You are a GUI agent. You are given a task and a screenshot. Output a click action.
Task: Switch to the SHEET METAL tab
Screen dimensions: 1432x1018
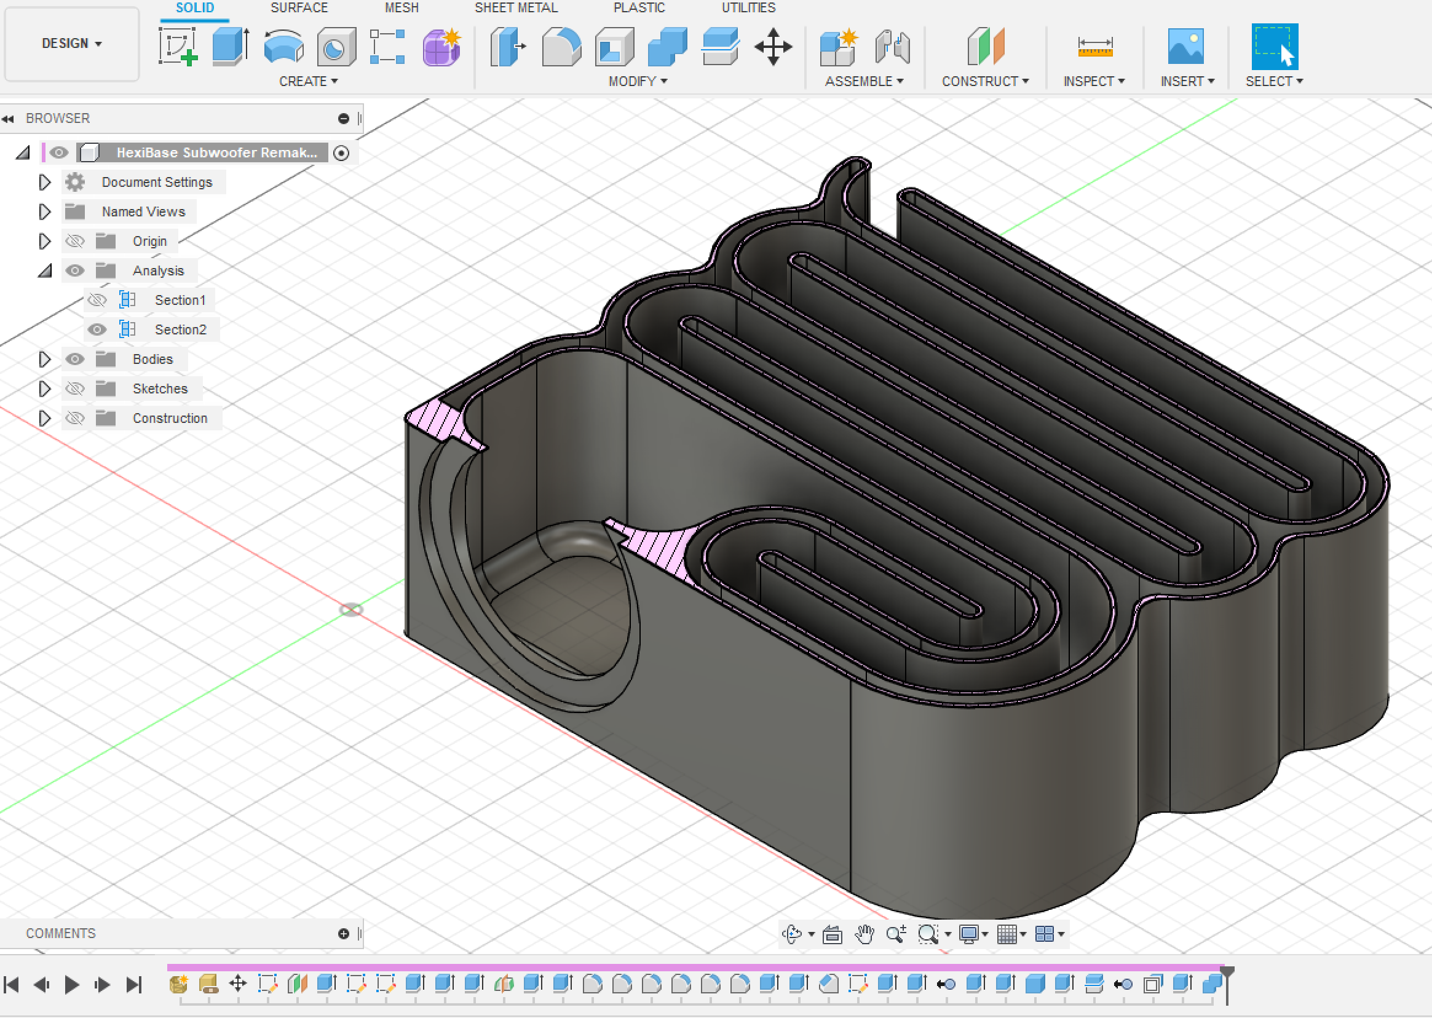click(x=515, y=8)
